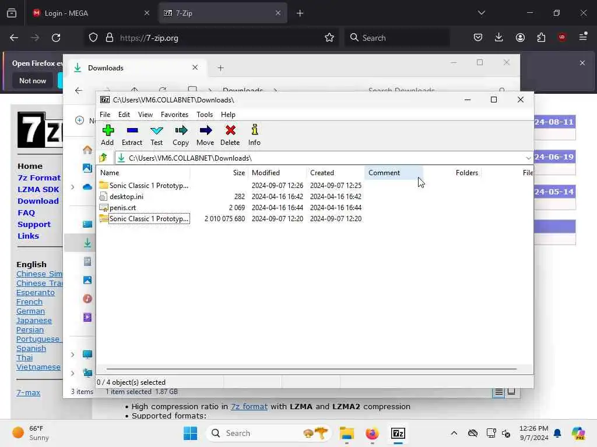This screenshot has width=597, height=447.
Task: Click the uBlock Origin extension icon
Action: 561,37
